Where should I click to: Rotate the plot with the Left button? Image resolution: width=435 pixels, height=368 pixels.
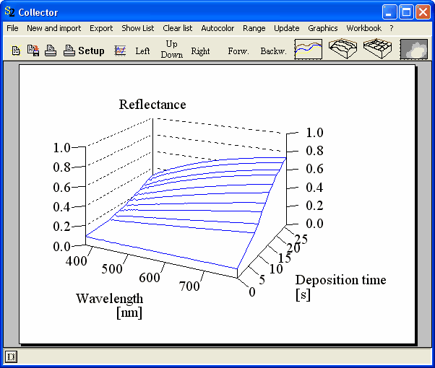coord(143,51)
